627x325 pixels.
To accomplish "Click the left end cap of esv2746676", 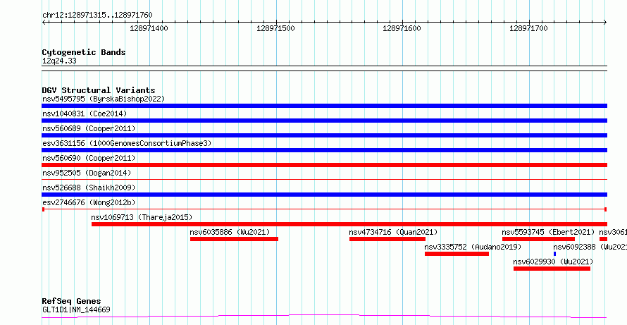I will pos(43,209).
